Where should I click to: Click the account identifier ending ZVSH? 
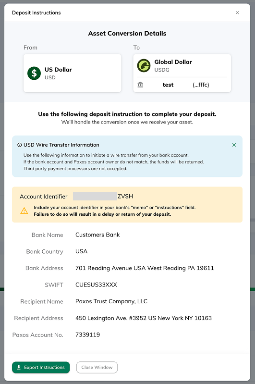coord(103,197)
